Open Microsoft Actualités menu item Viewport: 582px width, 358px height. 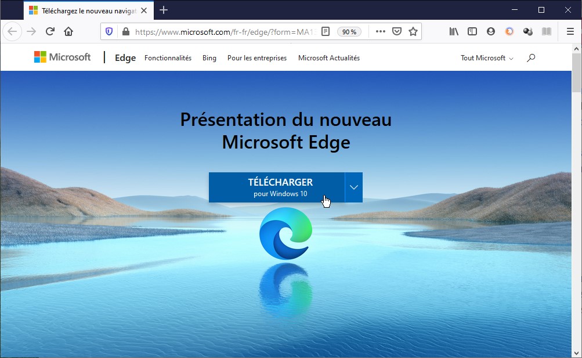[329, 58]
